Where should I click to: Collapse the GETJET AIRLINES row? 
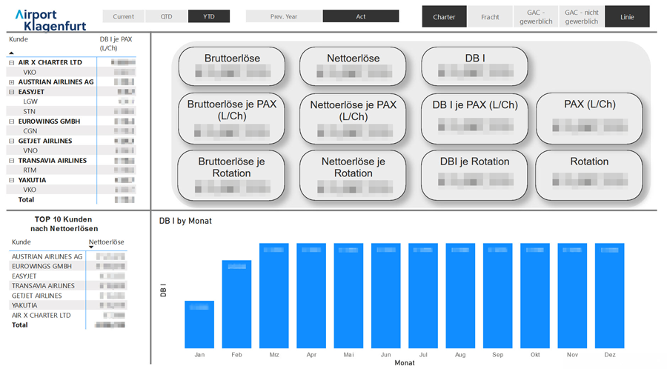pos(12,141)
